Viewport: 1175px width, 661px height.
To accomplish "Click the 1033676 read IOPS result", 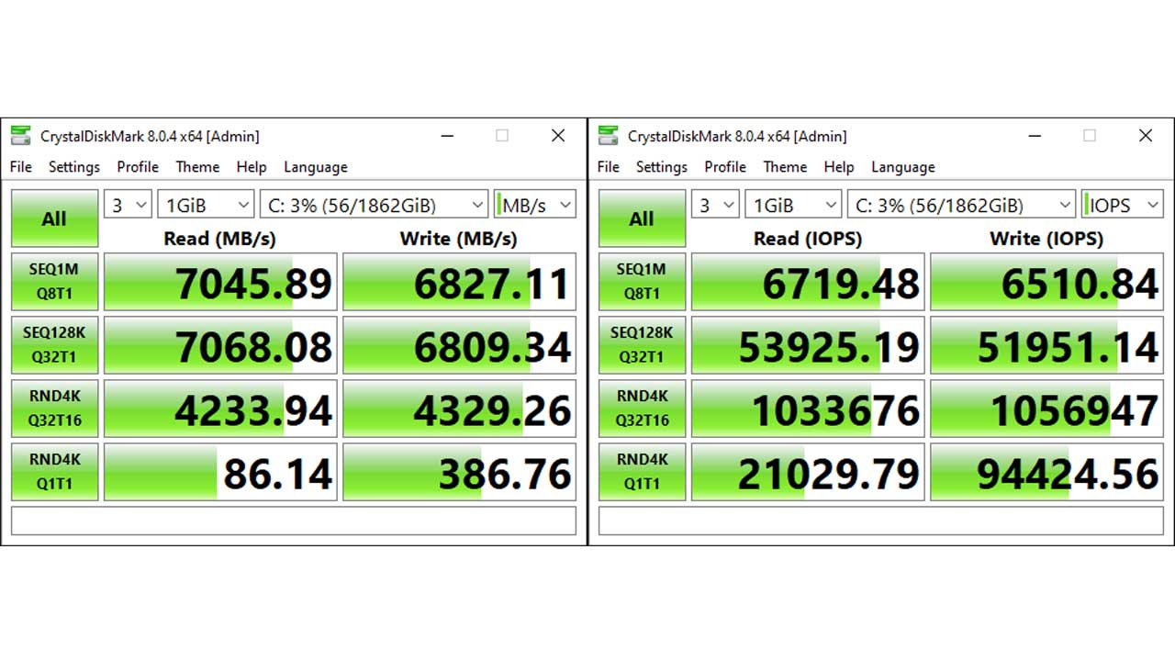I will coord(808,409).
